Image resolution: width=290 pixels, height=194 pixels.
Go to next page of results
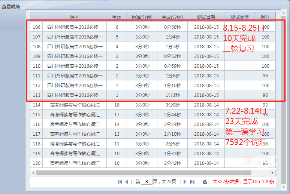click(x=185, y=182)
